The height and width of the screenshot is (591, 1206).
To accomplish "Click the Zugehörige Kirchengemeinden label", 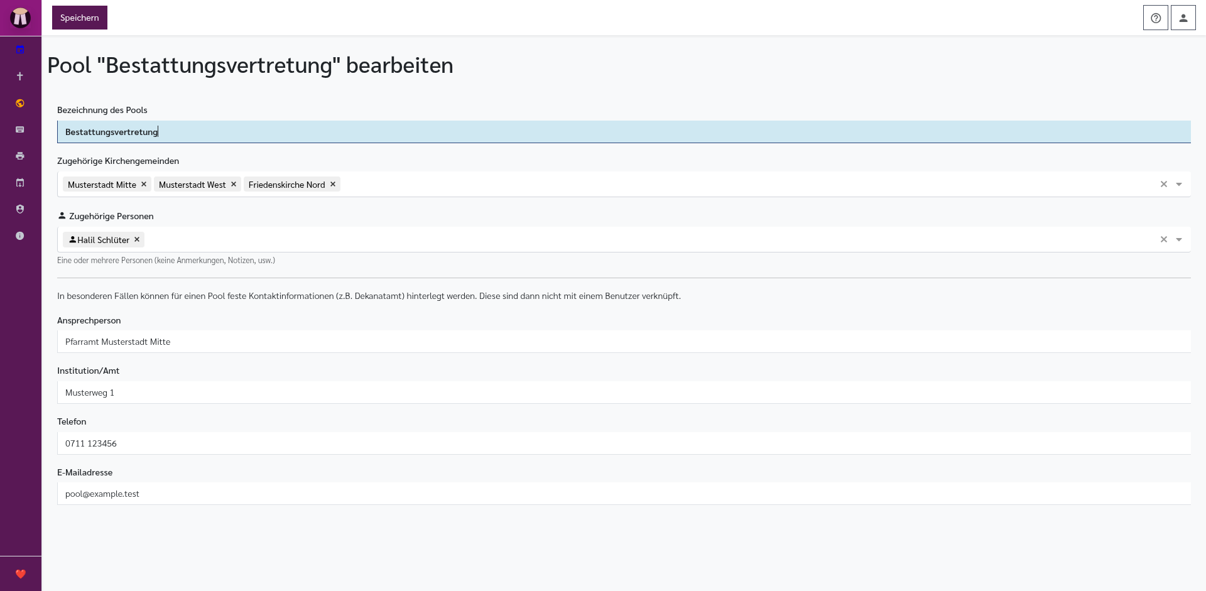I will [118, 161].
